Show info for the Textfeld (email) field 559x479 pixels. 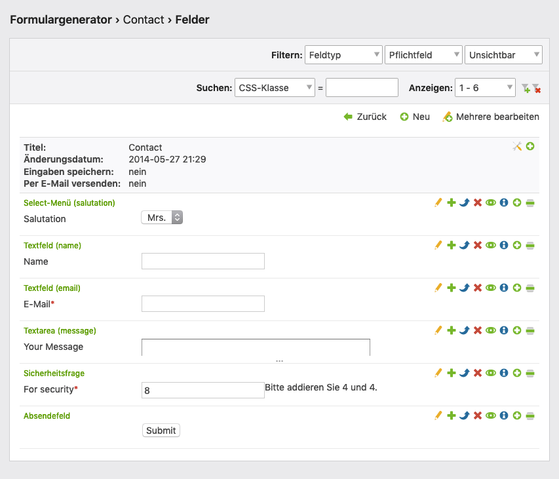tap(504, 288)
